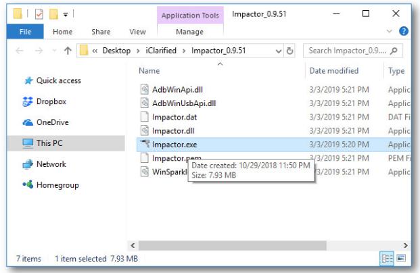The height and width of the screenshot is (273, 420).
Task: Click the This PC monitor icon
Action: tap(28, 143)
